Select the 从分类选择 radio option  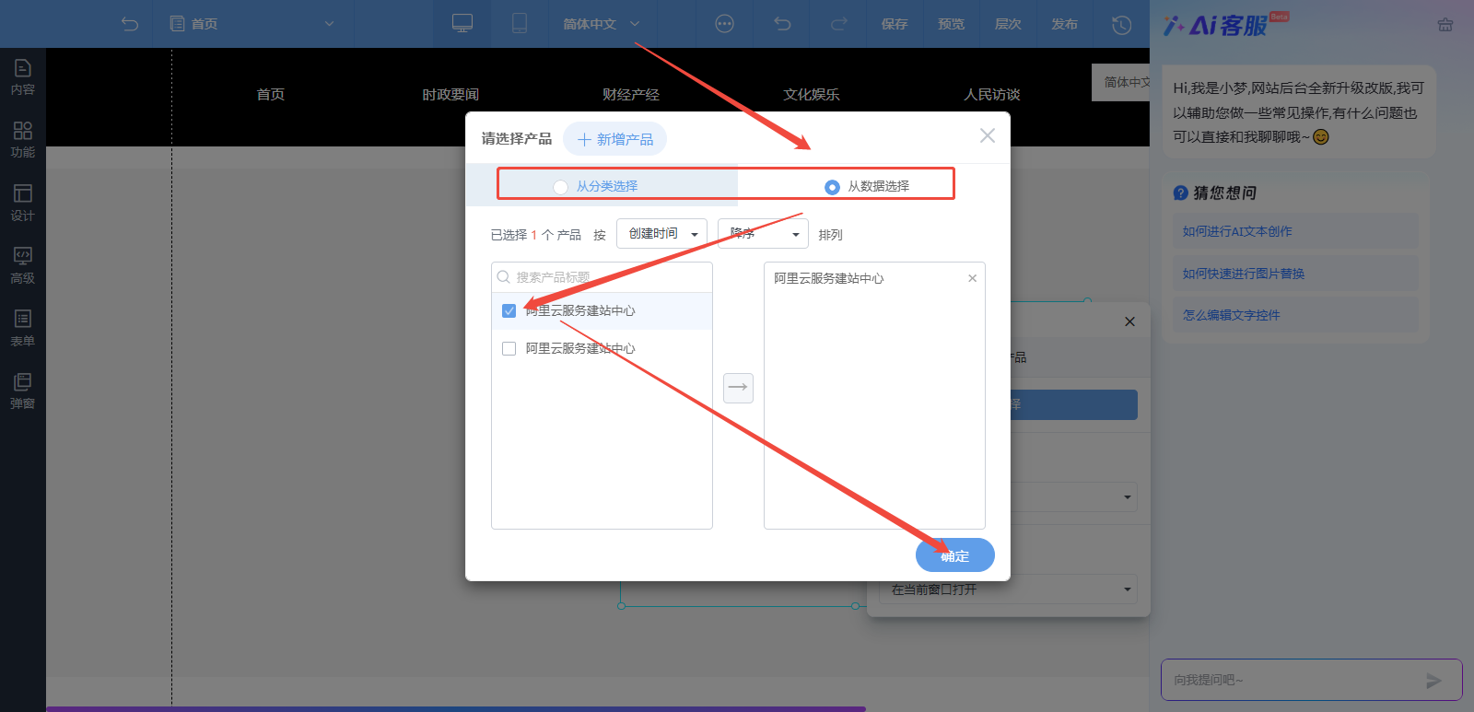[x=560, y=187]
